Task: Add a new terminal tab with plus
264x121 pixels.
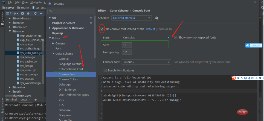Action: coord(36,100)
